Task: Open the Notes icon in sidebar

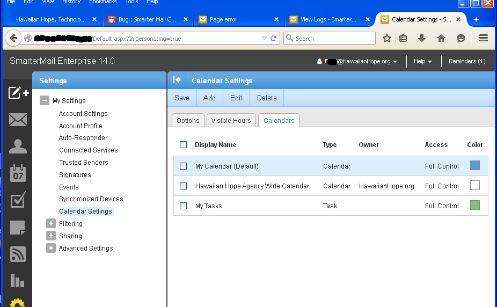Action: click(x=18, y=228)
